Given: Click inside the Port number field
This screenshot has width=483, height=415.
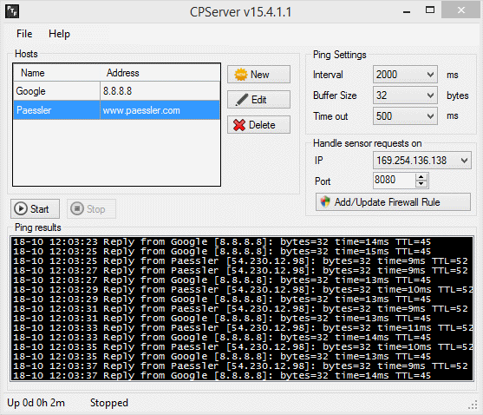Looking at the screenshot, I should pyautogui.click(x=394, y=180).
